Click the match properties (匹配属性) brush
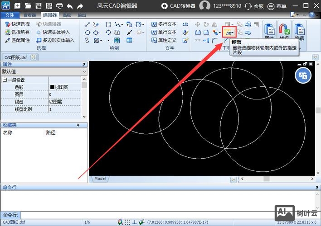This screenshot has width=321, height=226. coord(17,40)
